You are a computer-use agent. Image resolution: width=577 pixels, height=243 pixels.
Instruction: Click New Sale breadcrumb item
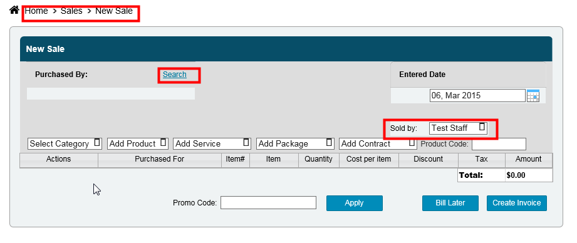[113, 11]
